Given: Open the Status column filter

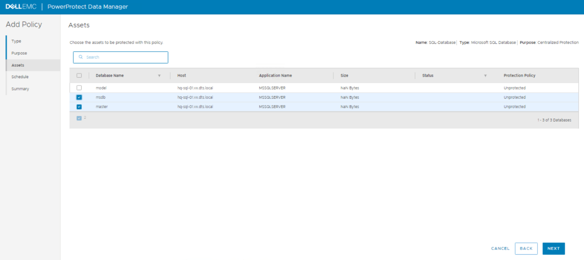Looking at the screenshot, I should coord(485,76).
